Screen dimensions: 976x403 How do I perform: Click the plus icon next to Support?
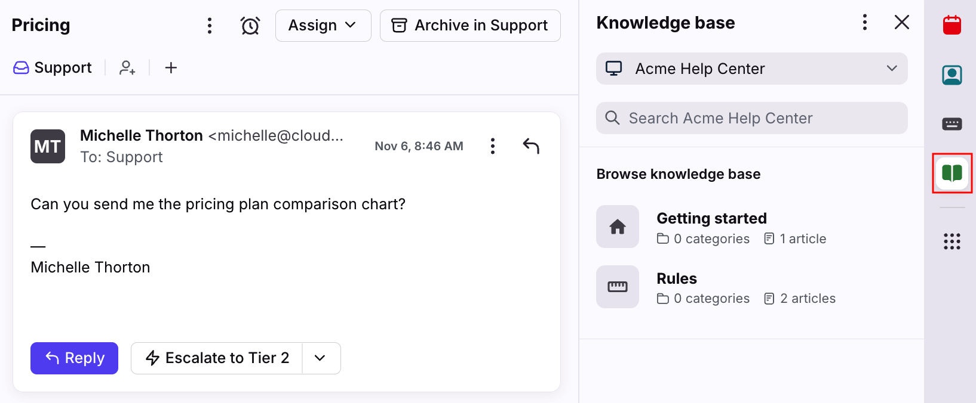(x=171, y=68)
